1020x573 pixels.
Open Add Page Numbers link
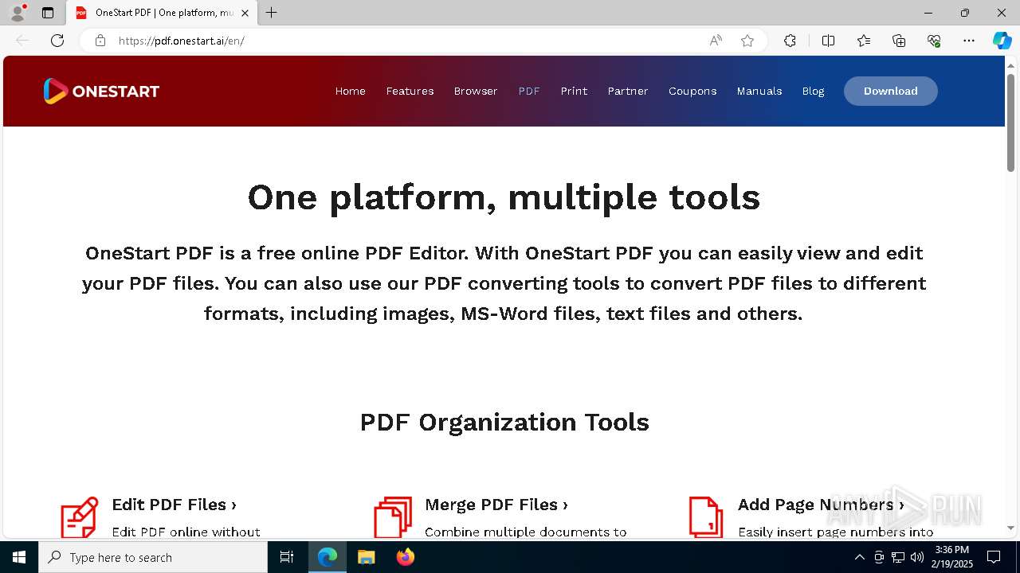[821, 505]
